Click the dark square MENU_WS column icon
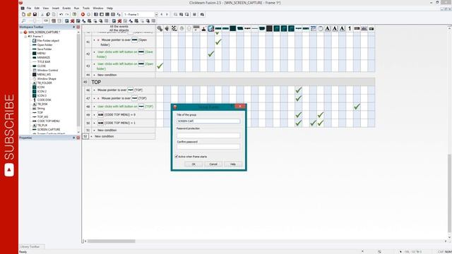452x254 pixels. [x=269, y=28]
